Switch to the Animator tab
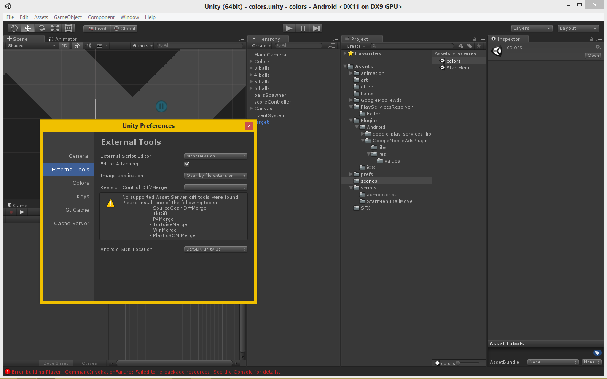Image resolution: width=607 pixels, height=379 pixels. tap(63, 39)
